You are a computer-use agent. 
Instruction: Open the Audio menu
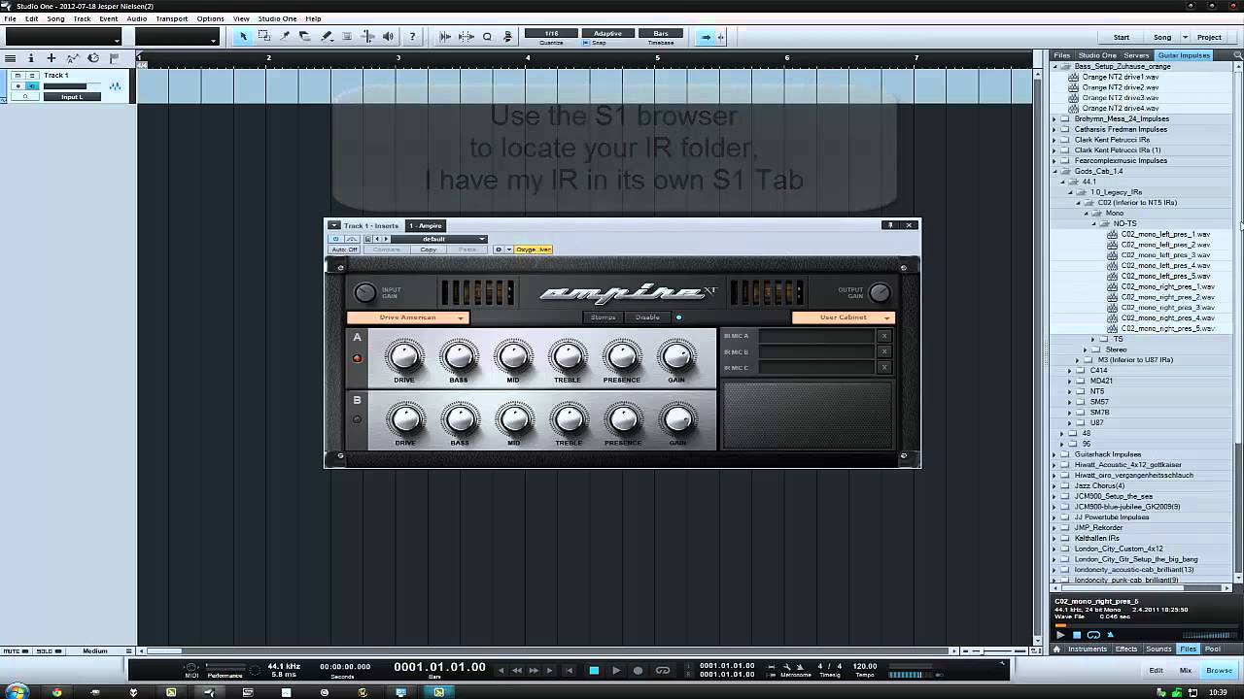pyautogui.click(x=137, y=18)
